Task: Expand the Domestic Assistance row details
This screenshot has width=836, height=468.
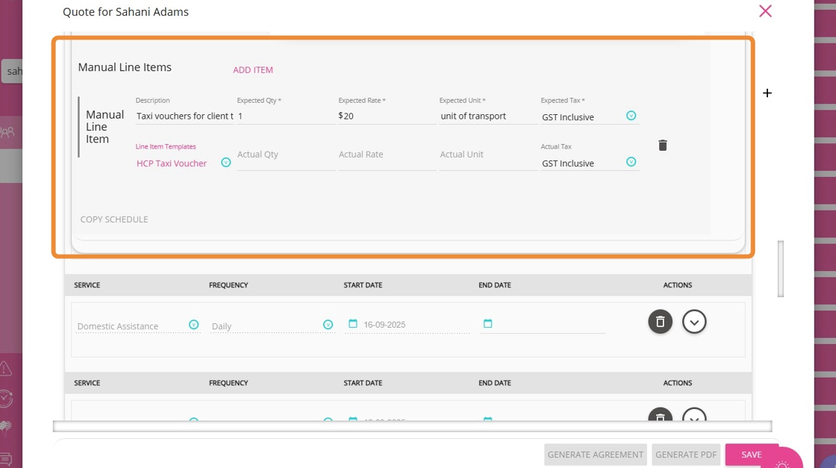Action: pyautogui.click(x=694, y=322)
